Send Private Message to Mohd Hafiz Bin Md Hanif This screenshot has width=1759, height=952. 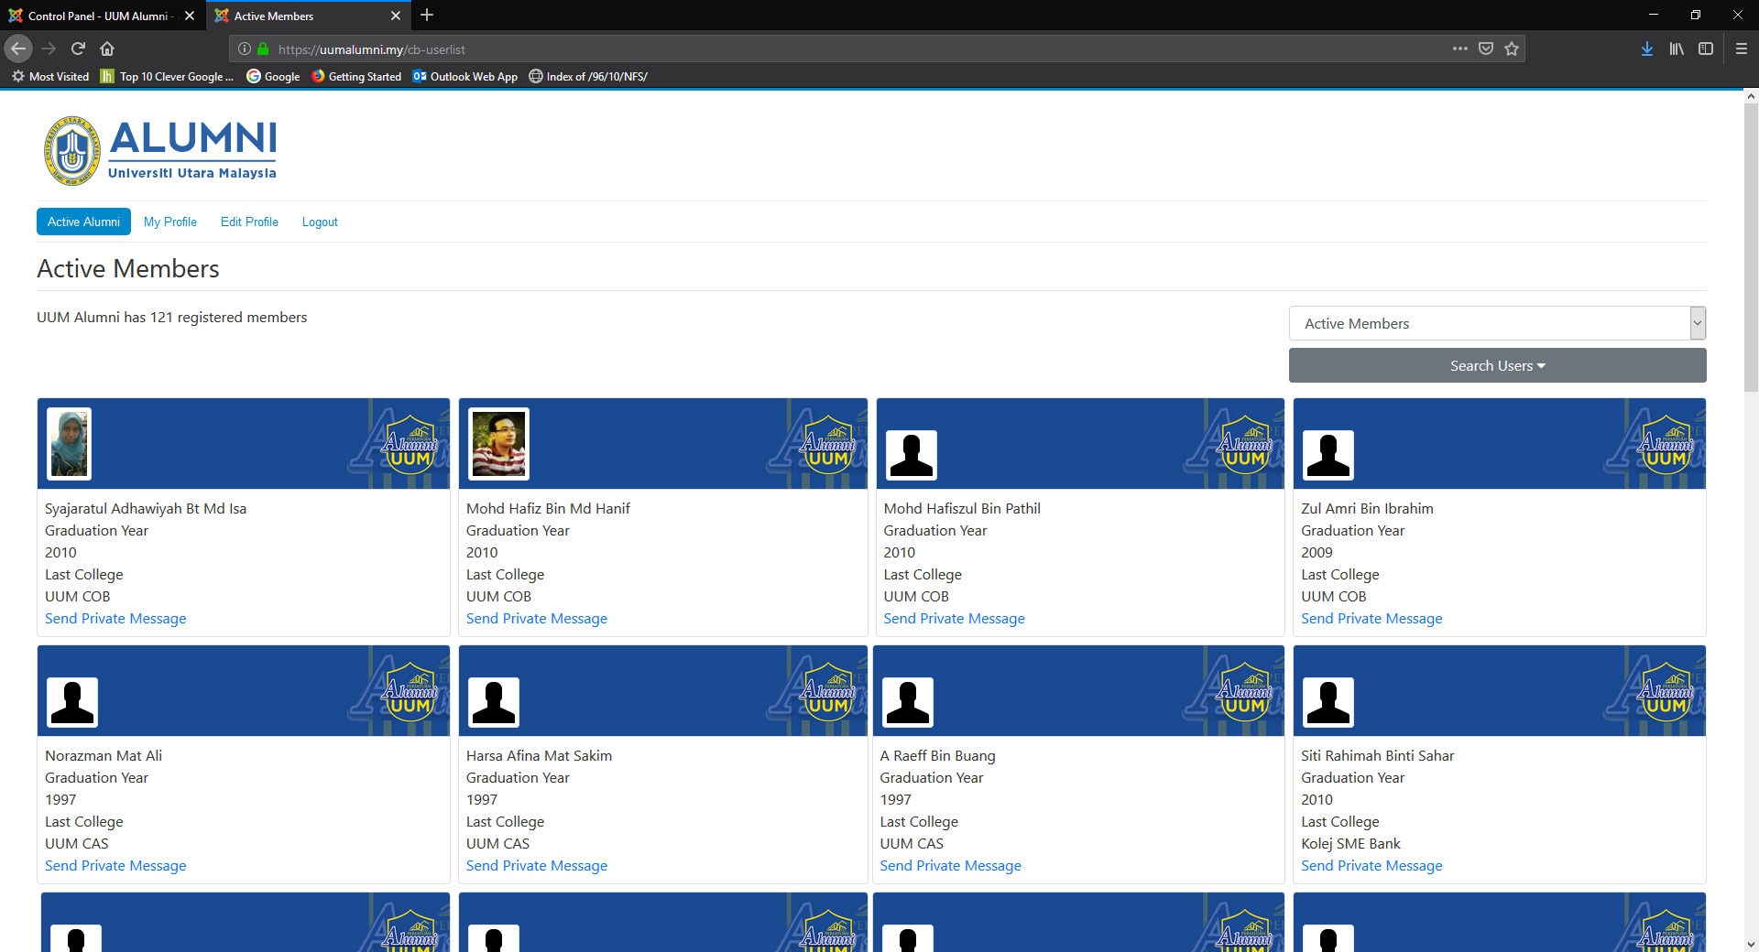point(537,619)
